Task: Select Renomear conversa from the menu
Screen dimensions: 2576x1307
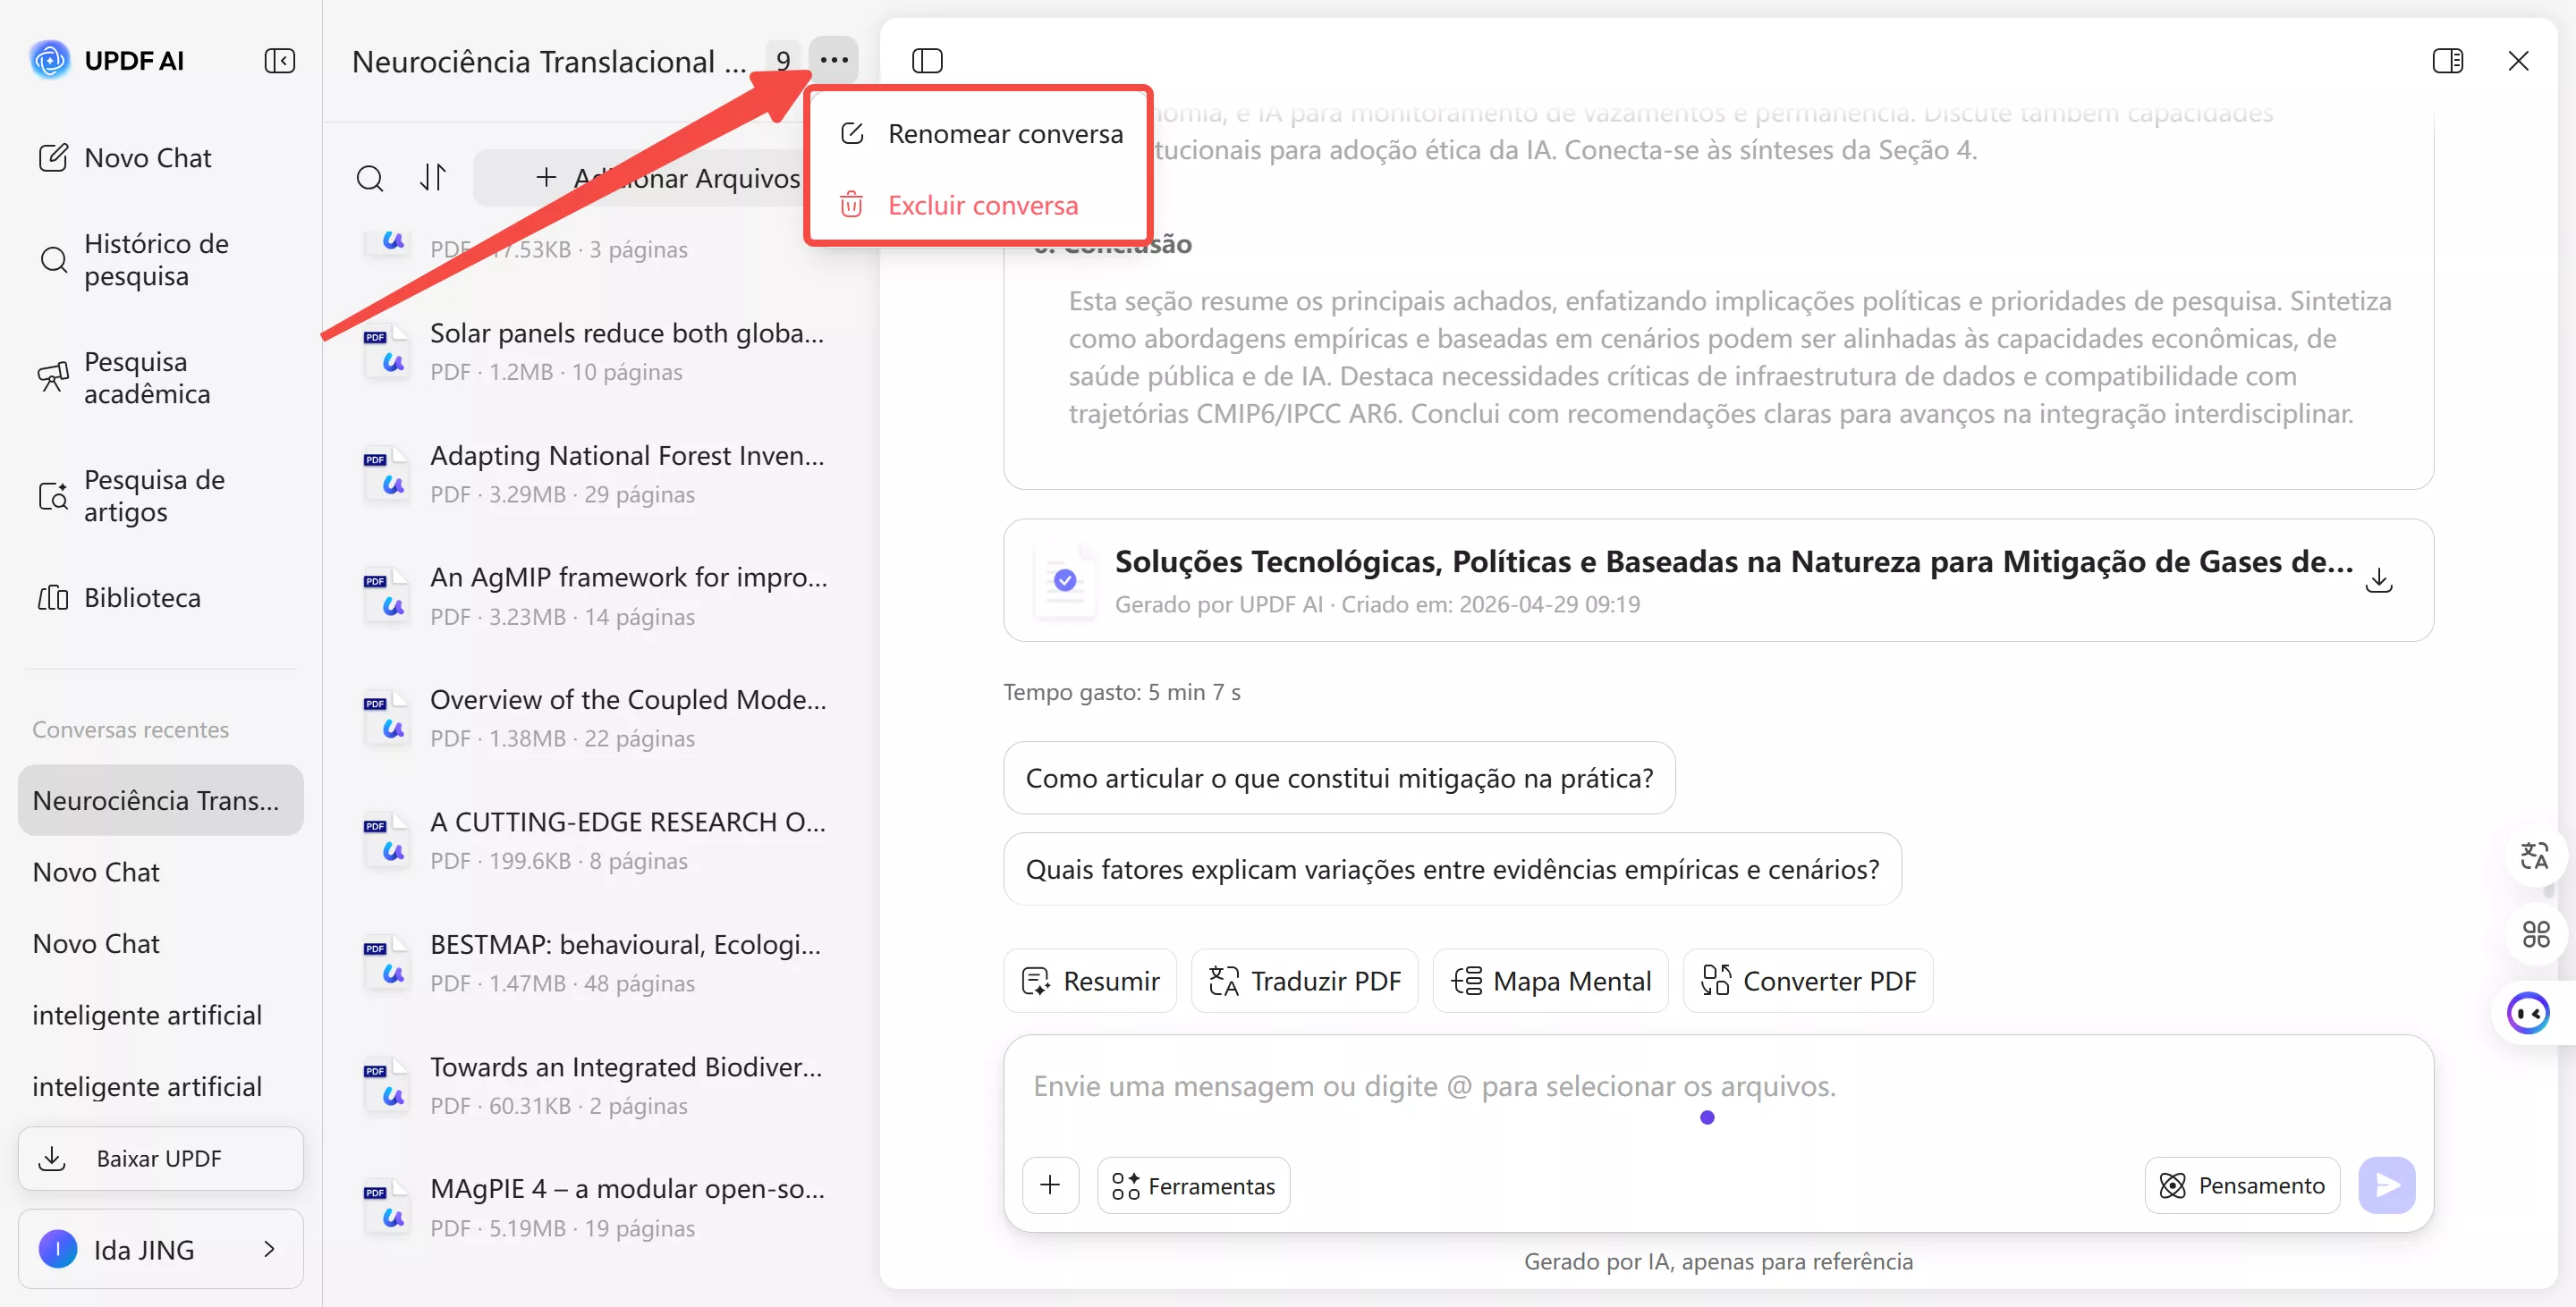Action: coord(981,134)
